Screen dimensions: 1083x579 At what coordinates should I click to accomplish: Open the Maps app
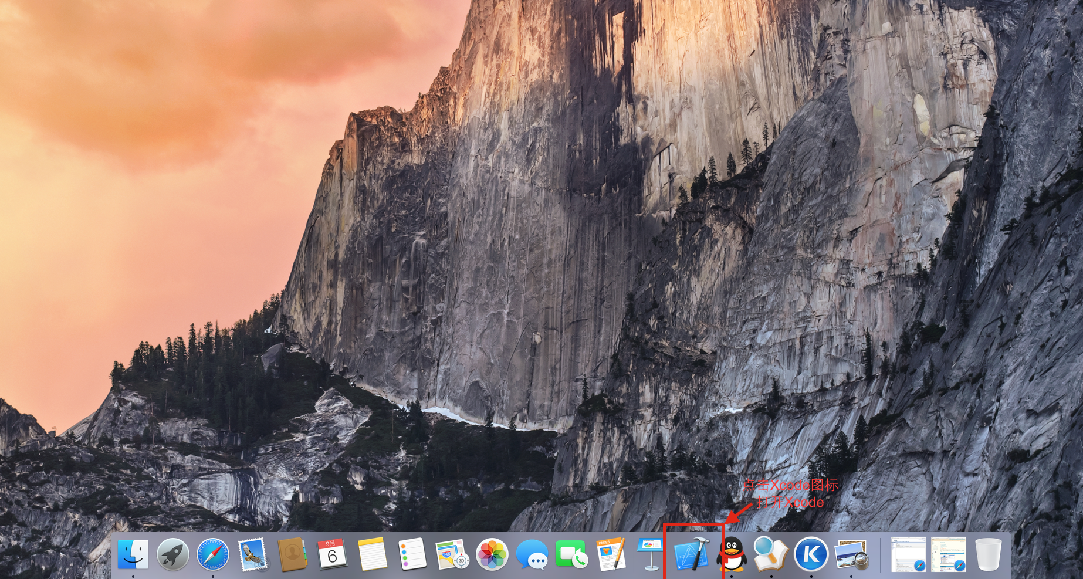(x=452, y=554)
